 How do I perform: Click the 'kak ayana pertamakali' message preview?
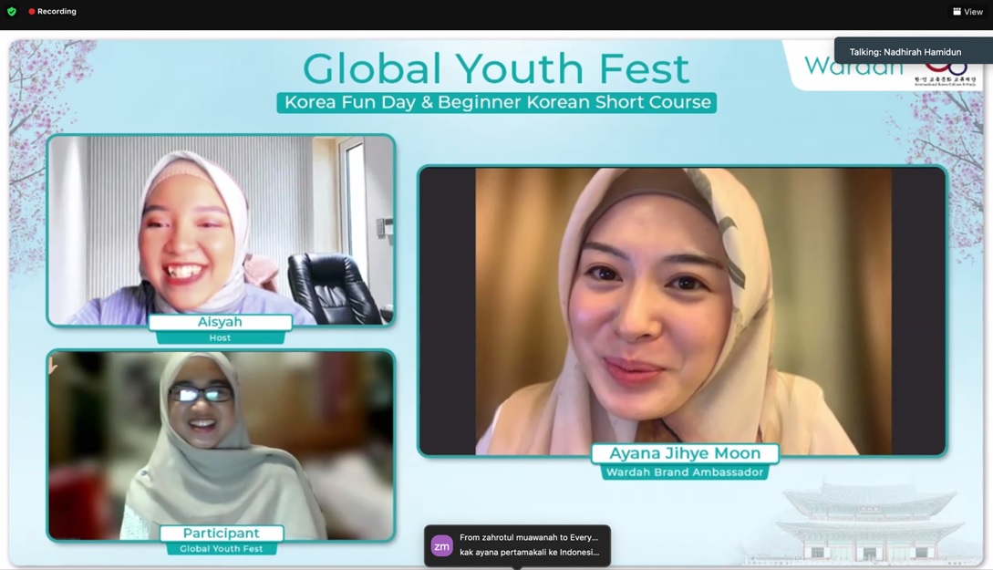point(529,553)
